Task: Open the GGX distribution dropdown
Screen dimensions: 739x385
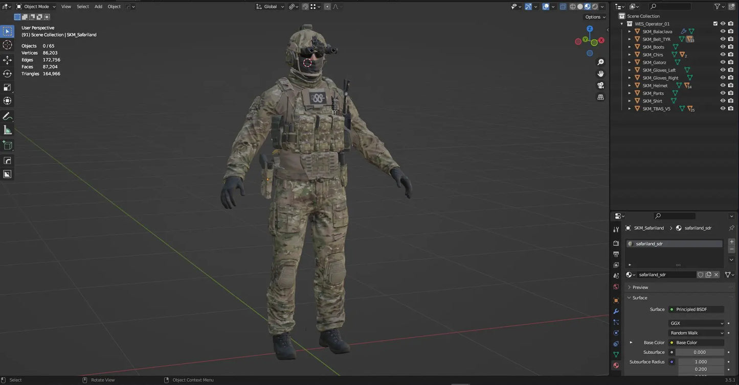Action: coord(696,323)
